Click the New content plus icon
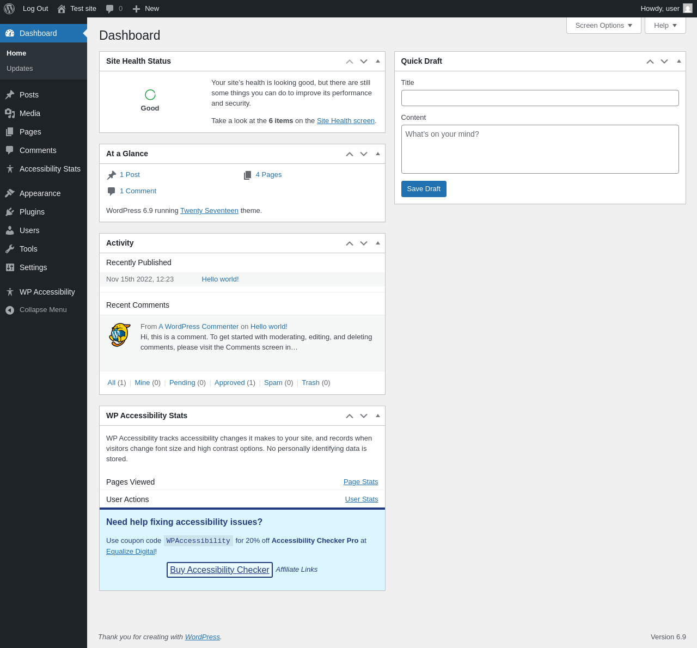Screen dimensions: 697x648 pyautogui.click(x=136, y=9)
